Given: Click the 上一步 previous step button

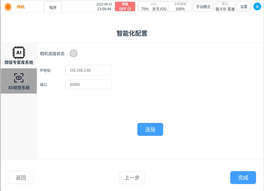Looking at the screenshot, I should 132,178.
